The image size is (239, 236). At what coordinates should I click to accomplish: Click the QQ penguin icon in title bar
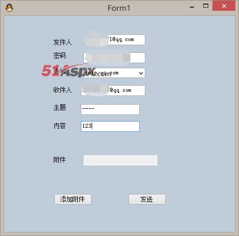tap(9, 8)
